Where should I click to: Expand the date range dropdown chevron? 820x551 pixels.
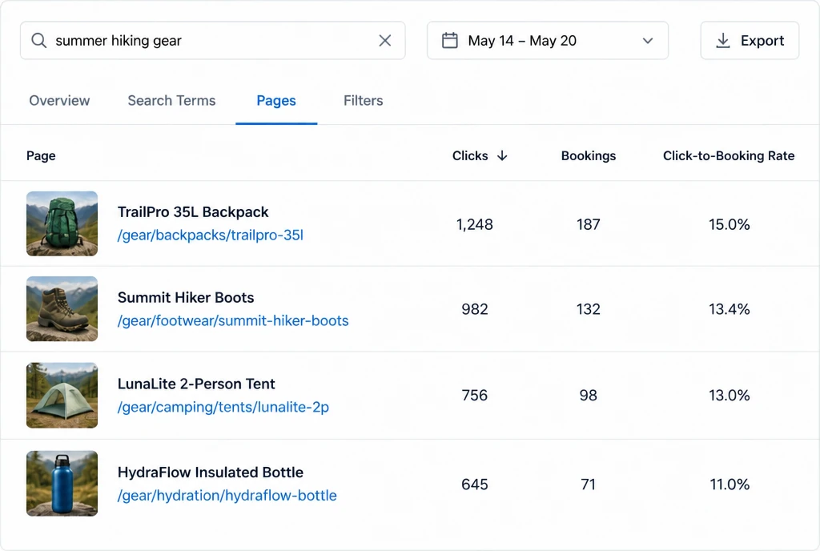pyautogui.click(x=647, y=41)
